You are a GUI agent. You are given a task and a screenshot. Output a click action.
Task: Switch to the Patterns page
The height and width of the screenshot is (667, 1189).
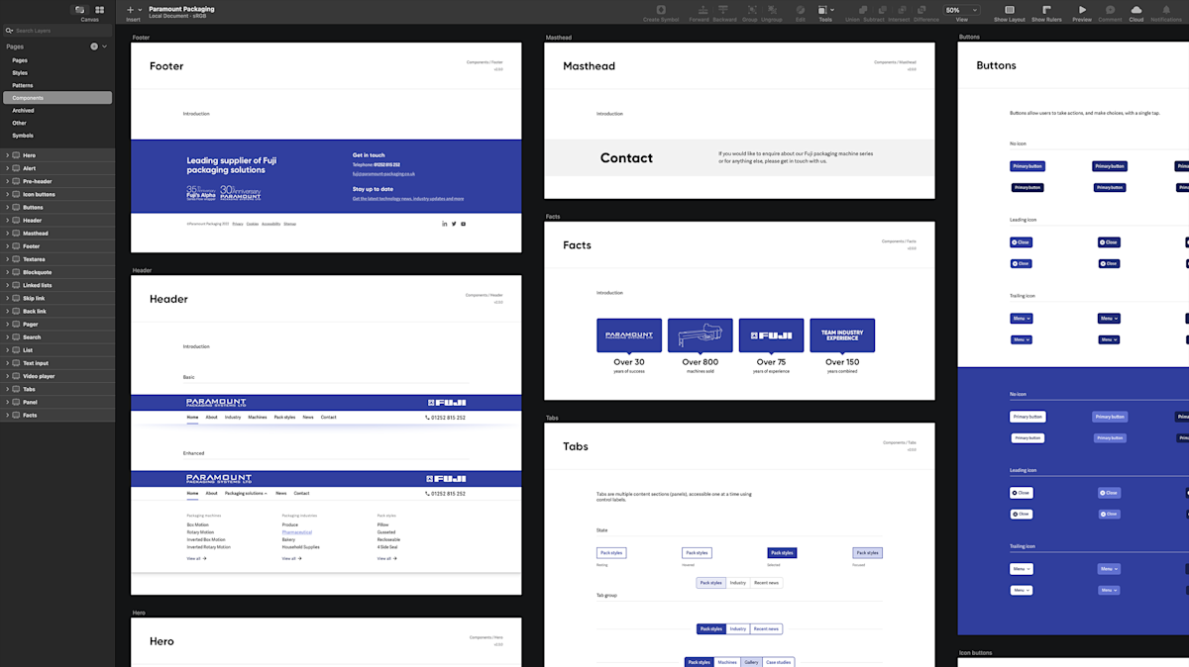[x=23, y=85]
